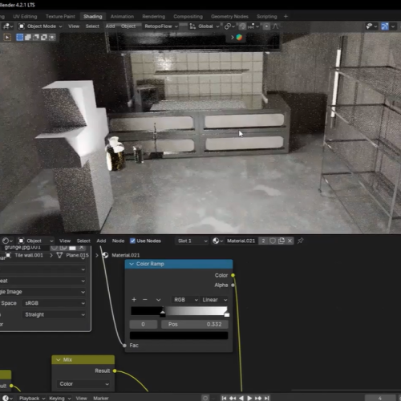The width and height of the screenshot is (401, 401).
Task: Choose the Subtract selection mode icon
Action: click(36, 37)
